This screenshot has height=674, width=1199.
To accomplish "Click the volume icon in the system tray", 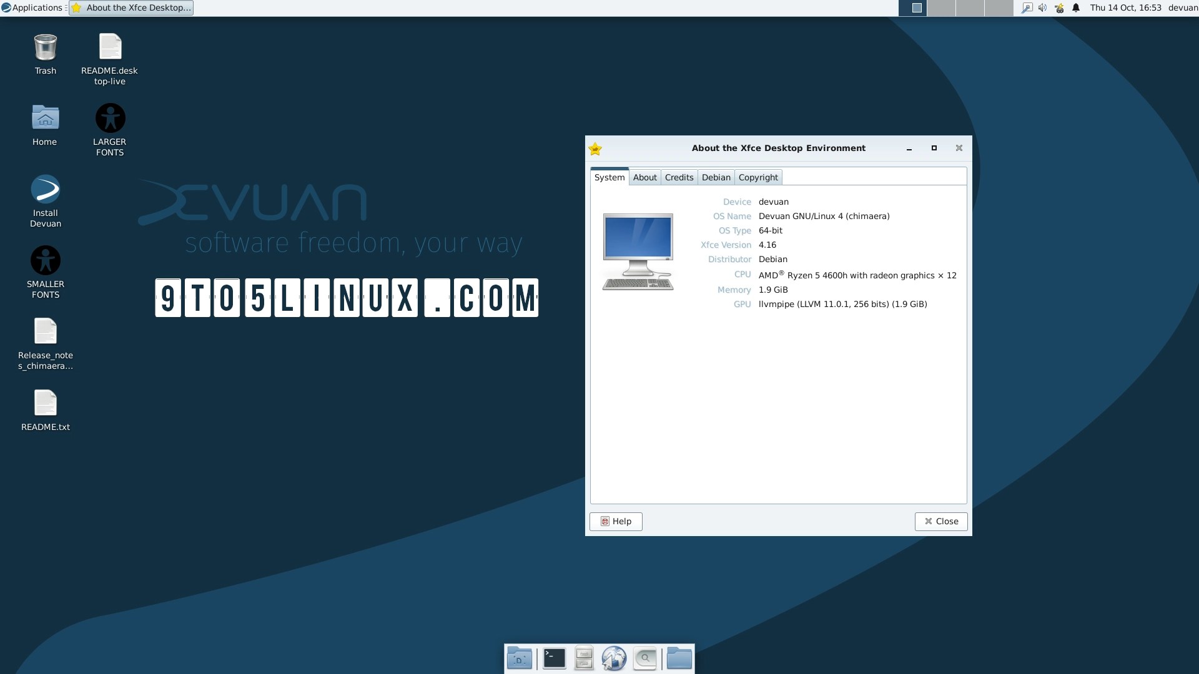I will coord(1042,7).
